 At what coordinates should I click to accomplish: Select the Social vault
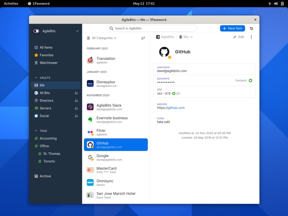[56, 116]
